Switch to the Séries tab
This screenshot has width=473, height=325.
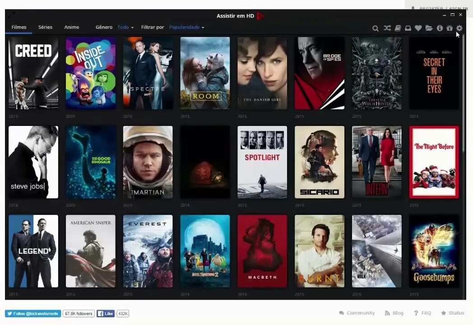pyautogui.click(x=45, y=27)
